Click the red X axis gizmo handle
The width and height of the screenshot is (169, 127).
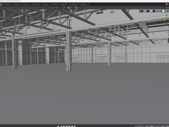pyautogui.click(x=163, y=19)
